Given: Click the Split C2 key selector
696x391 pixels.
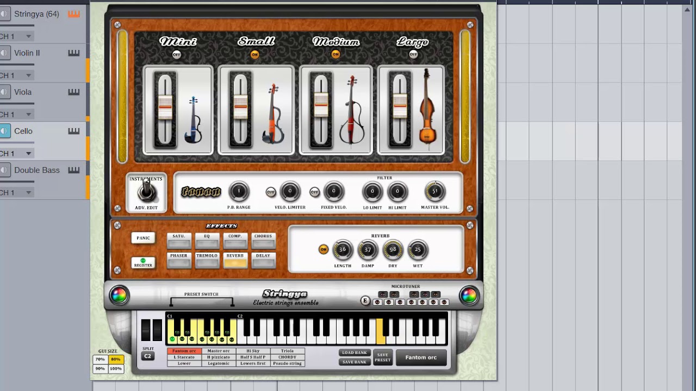Looking at the screenshot, I should tap(147, 356).
